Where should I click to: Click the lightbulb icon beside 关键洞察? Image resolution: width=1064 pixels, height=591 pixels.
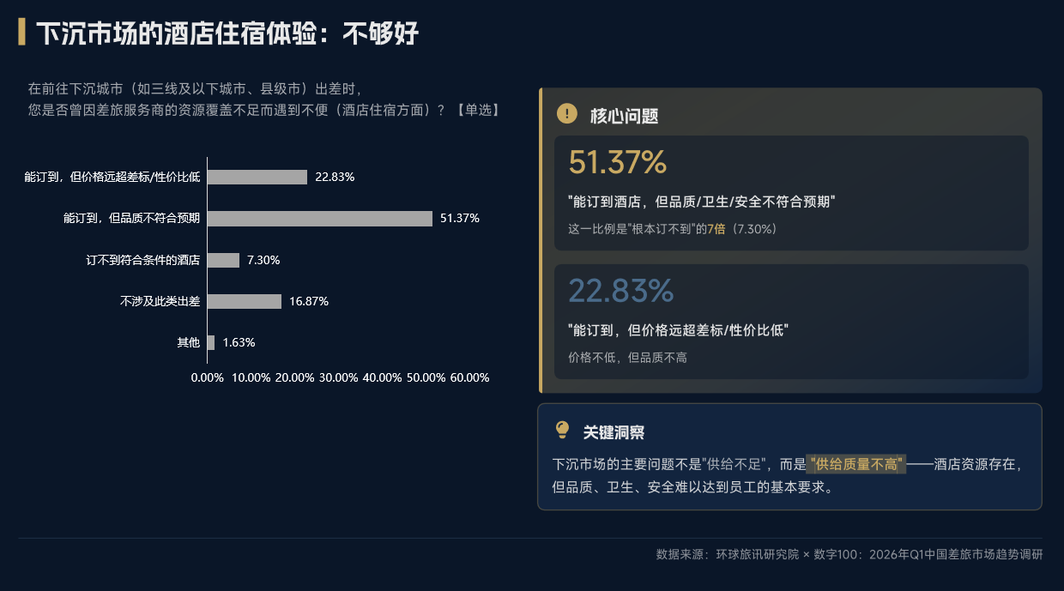pos(563,430)
